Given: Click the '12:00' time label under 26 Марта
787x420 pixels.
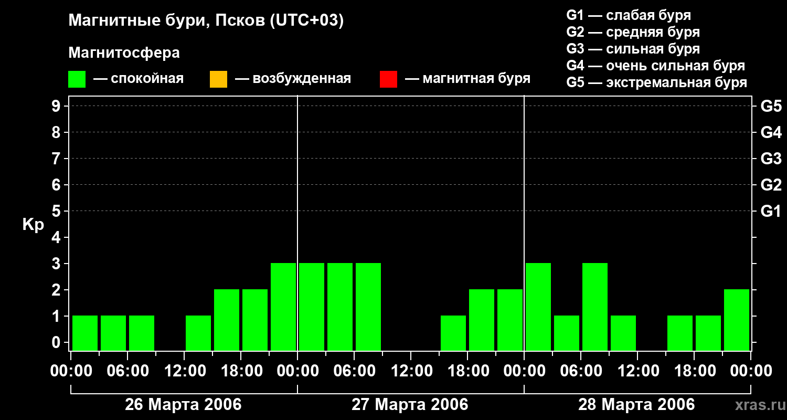Looking at the screenshot, I should tap(184, 371).
